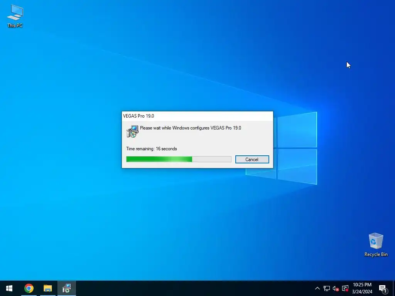The image size is (395, 296).
Task: Click the installer icon in the VEGAS dialog
Action: click(x=132, y=131)
